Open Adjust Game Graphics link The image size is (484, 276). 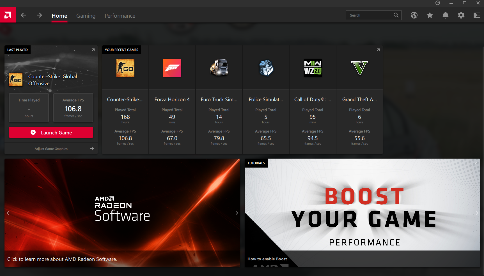pyautogui.click(x=51, y=149)
